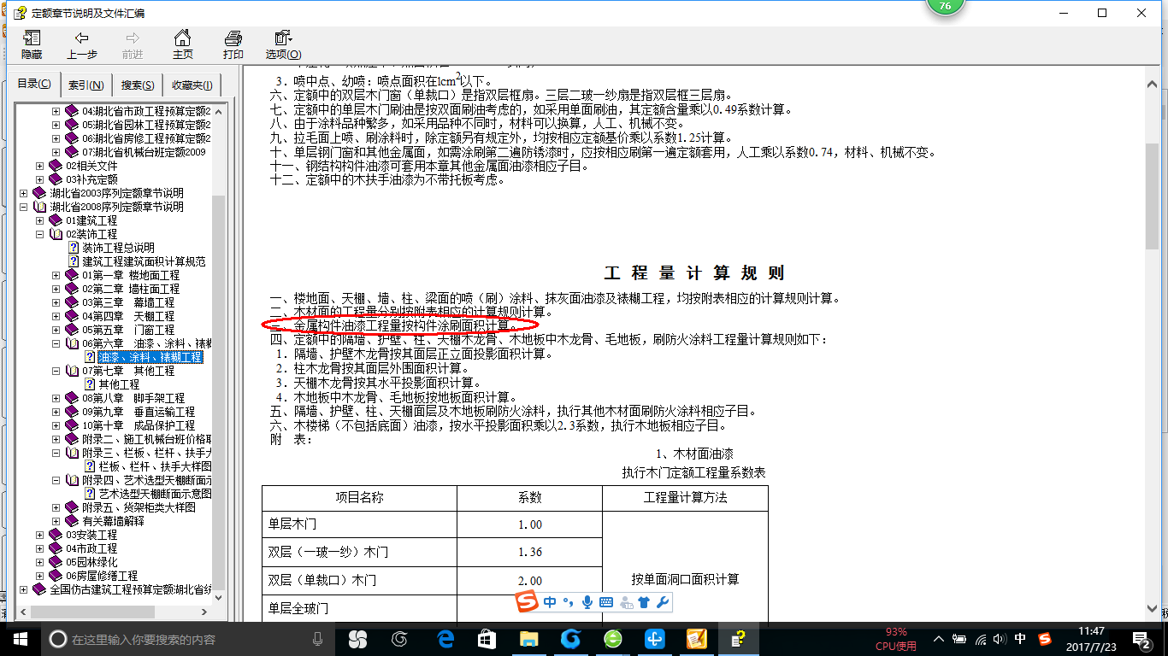The width and height of the screenshot is (1168, 656).
Task: Toggle Sogou Chinese/English 中 mode
Action: [550, 602]
